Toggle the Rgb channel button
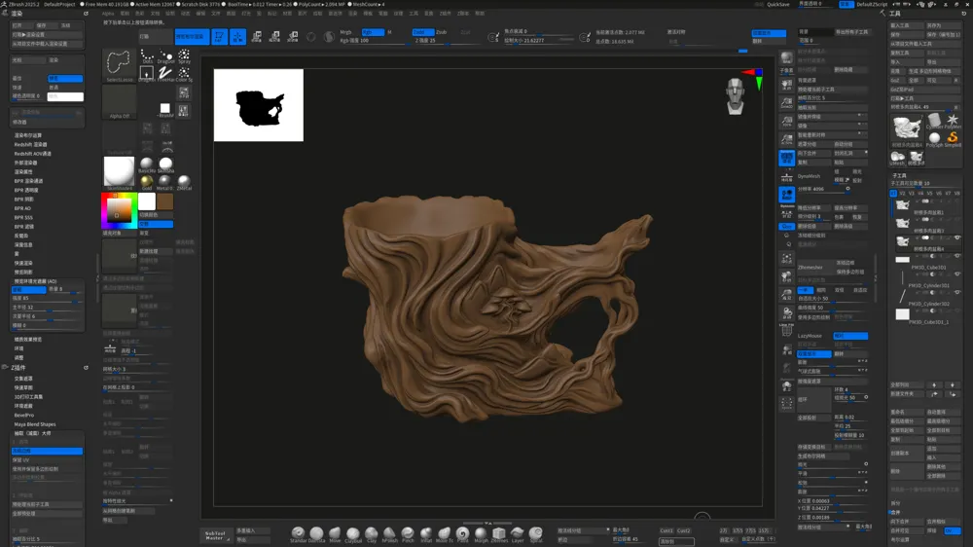The height and width of the screenshot is (547, 973). [x=373, y=32]
